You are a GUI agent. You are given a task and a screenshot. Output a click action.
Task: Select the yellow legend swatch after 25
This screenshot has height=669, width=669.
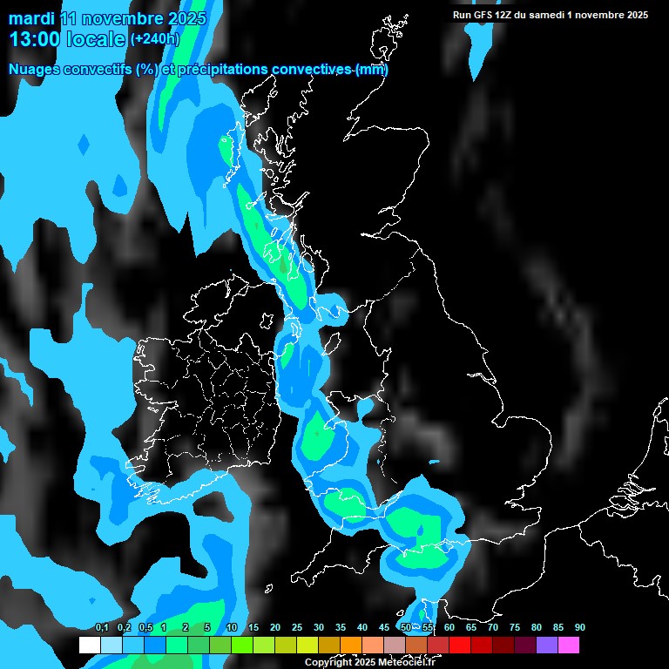(307, 645)
